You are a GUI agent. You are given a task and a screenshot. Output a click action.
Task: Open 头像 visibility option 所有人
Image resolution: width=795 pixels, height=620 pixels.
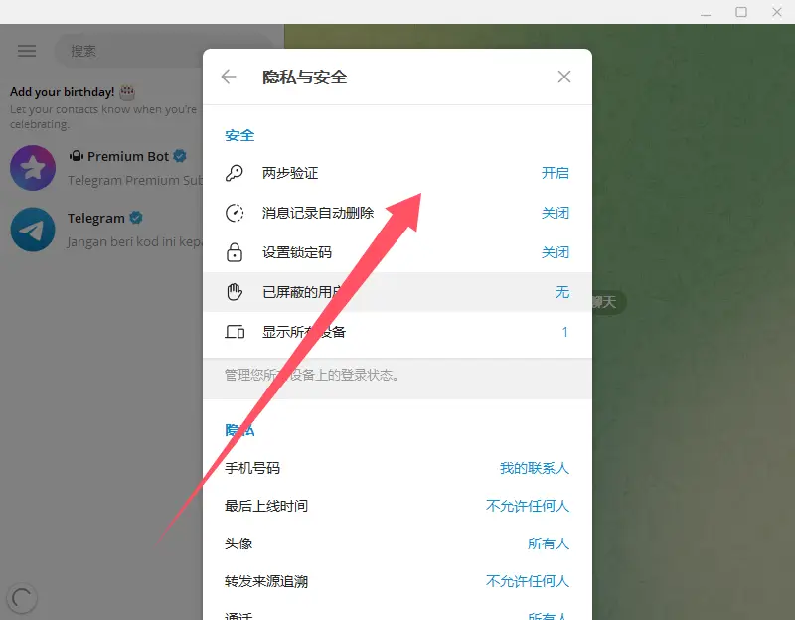(x=548, y=543)
